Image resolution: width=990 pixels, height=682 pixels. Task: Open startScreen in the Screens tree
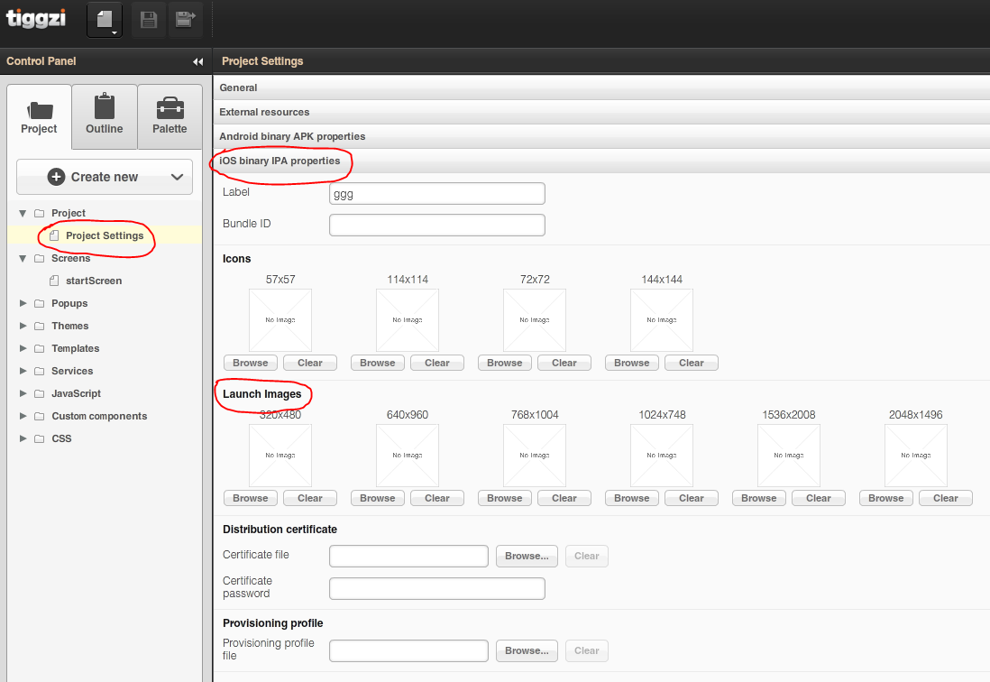point(93,281)
